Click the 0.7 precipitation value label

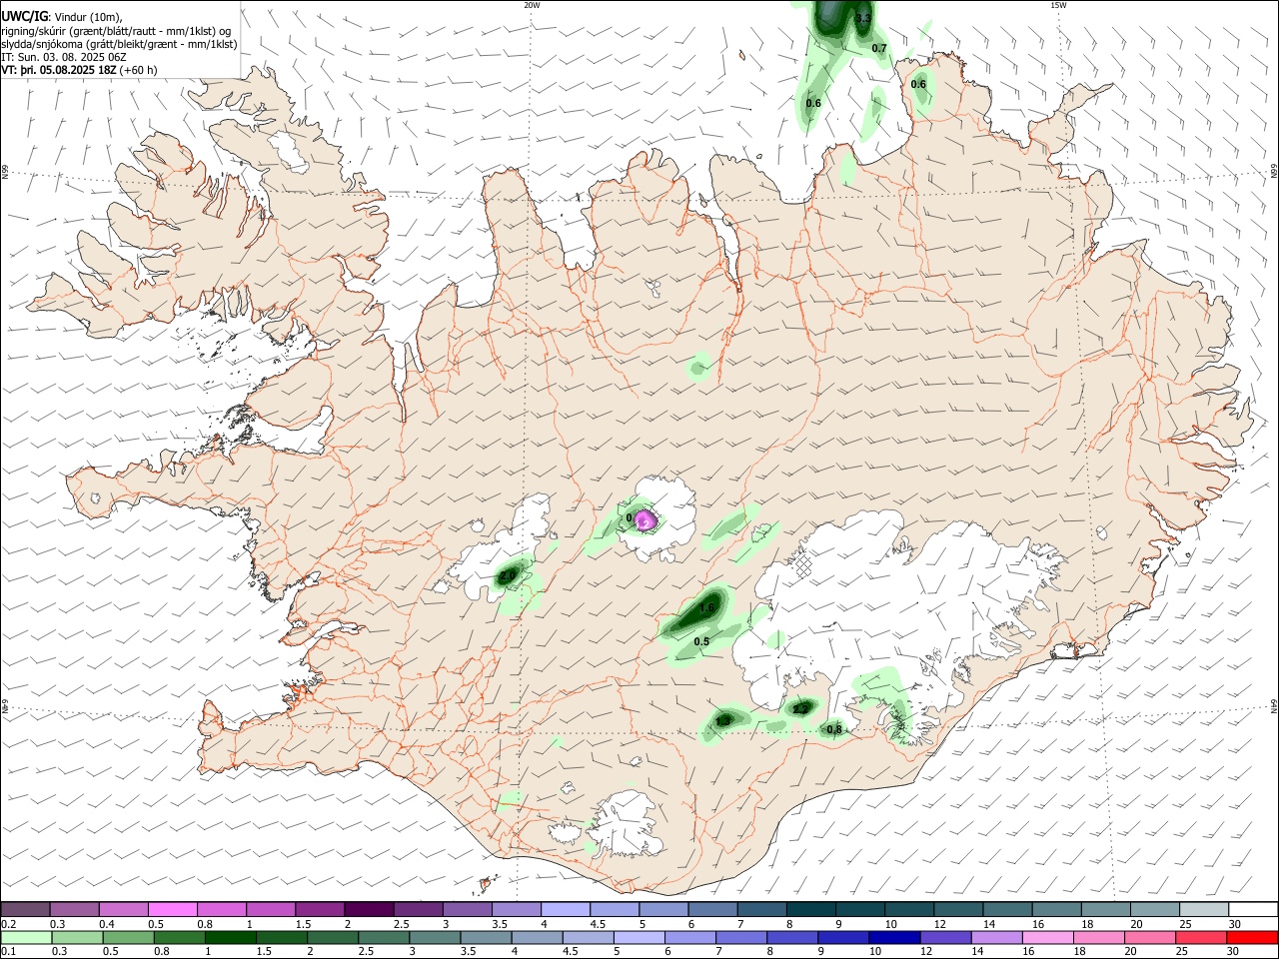tap(879, 48)
